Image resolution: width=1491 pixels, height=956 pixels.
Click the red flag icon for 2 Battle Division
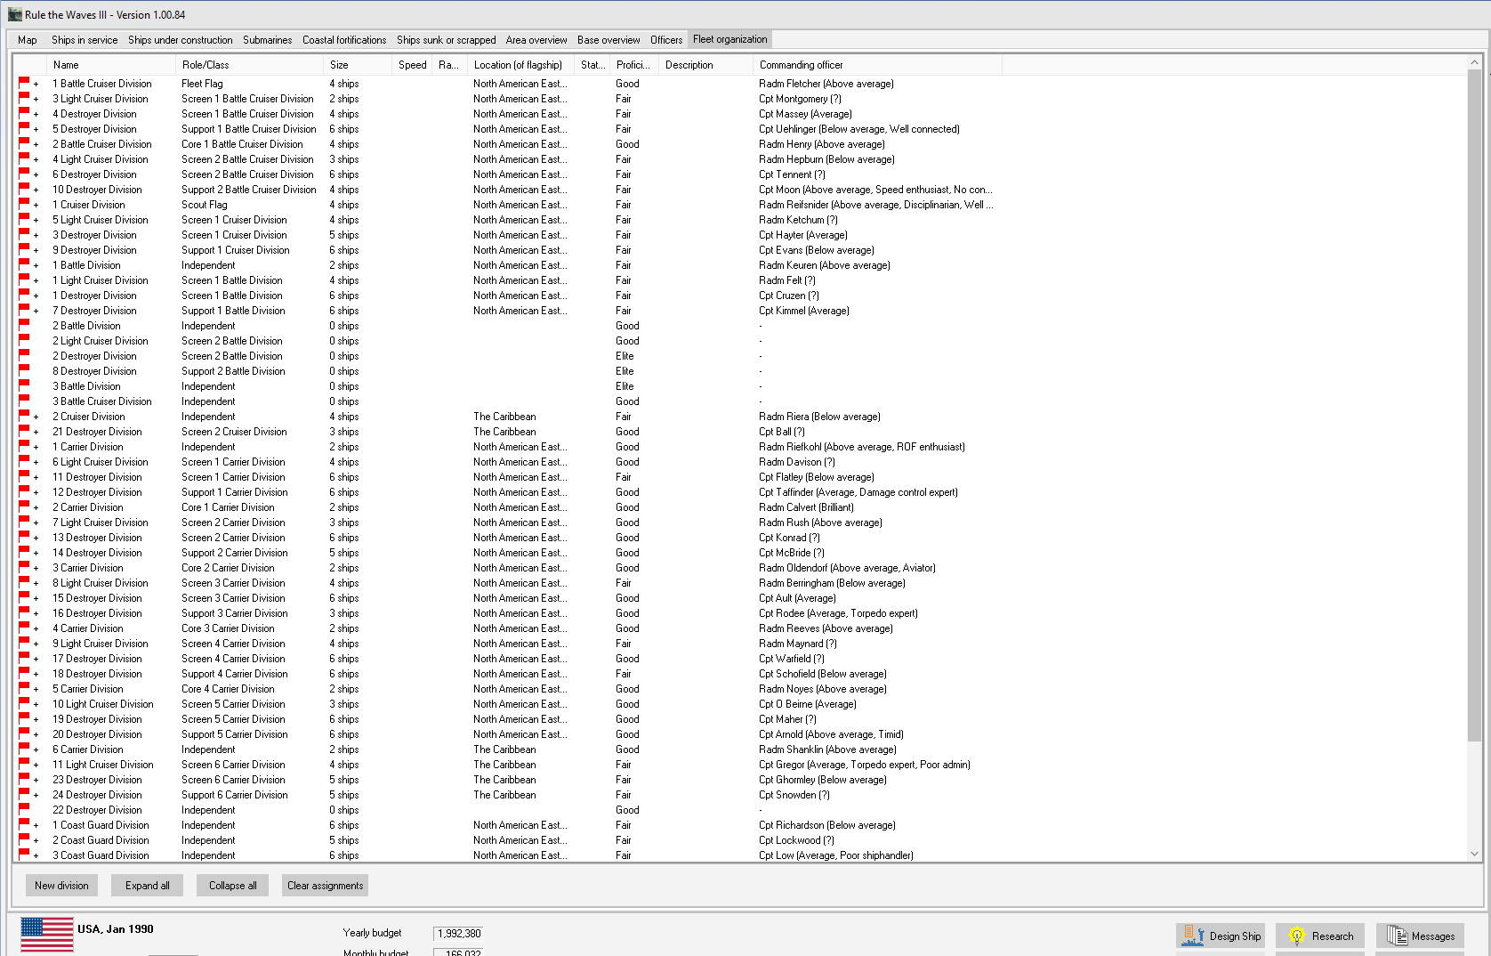pyautogui.click(x=24, y=325)
